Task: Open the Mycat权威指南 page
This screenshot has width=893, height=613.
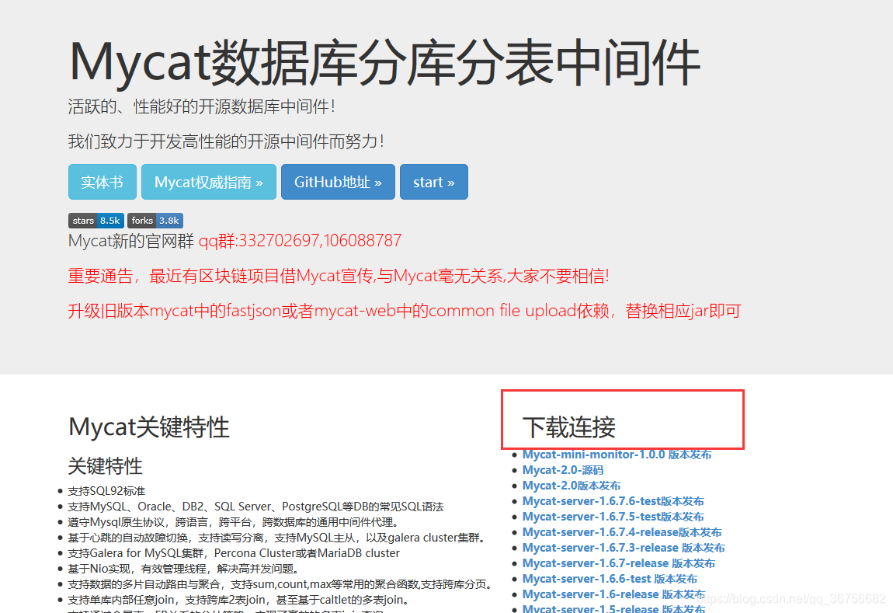Action: (x=208, y=181)
